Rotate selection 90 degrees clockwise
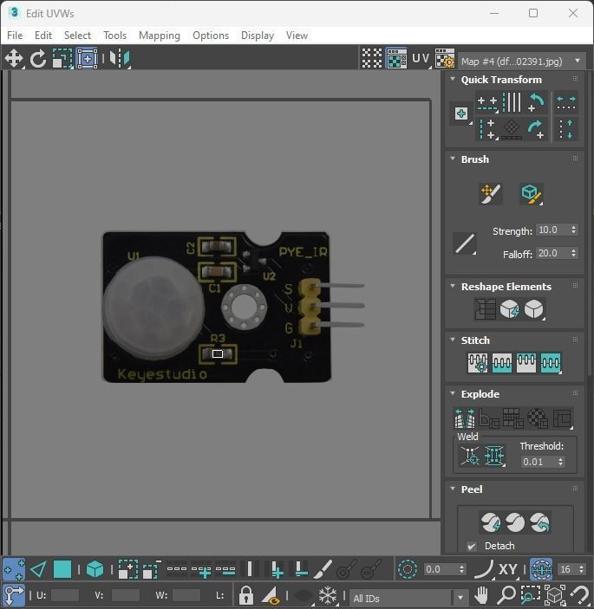Viewport: 594px width, 609px height. coord(537,129)
